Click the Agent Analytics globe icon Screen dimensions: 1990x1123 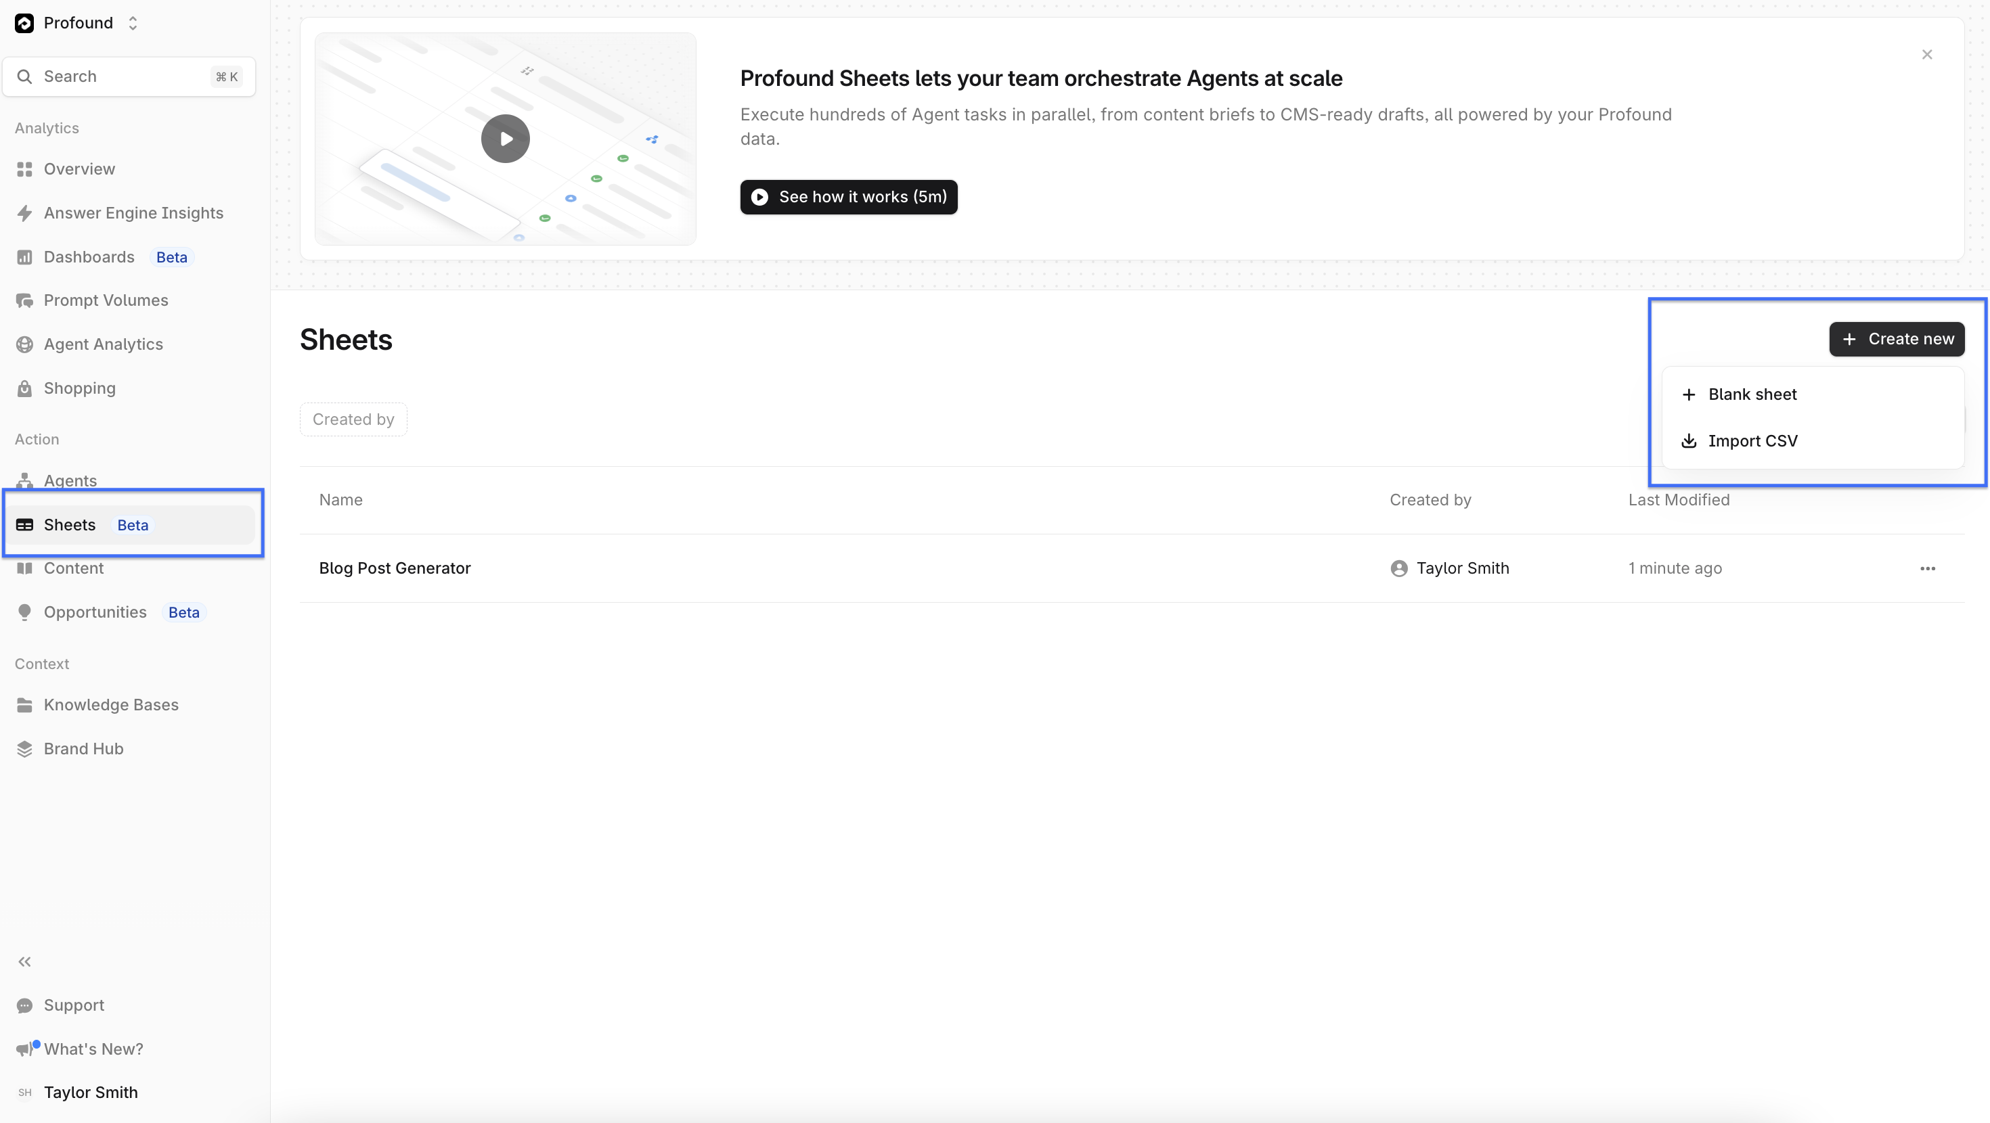coord(25,344)
